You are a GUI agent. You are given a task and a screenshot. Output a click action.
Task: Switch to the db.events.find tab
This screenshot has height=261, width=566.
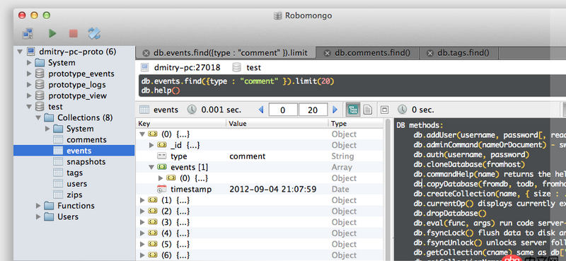[x=226, y=53]
